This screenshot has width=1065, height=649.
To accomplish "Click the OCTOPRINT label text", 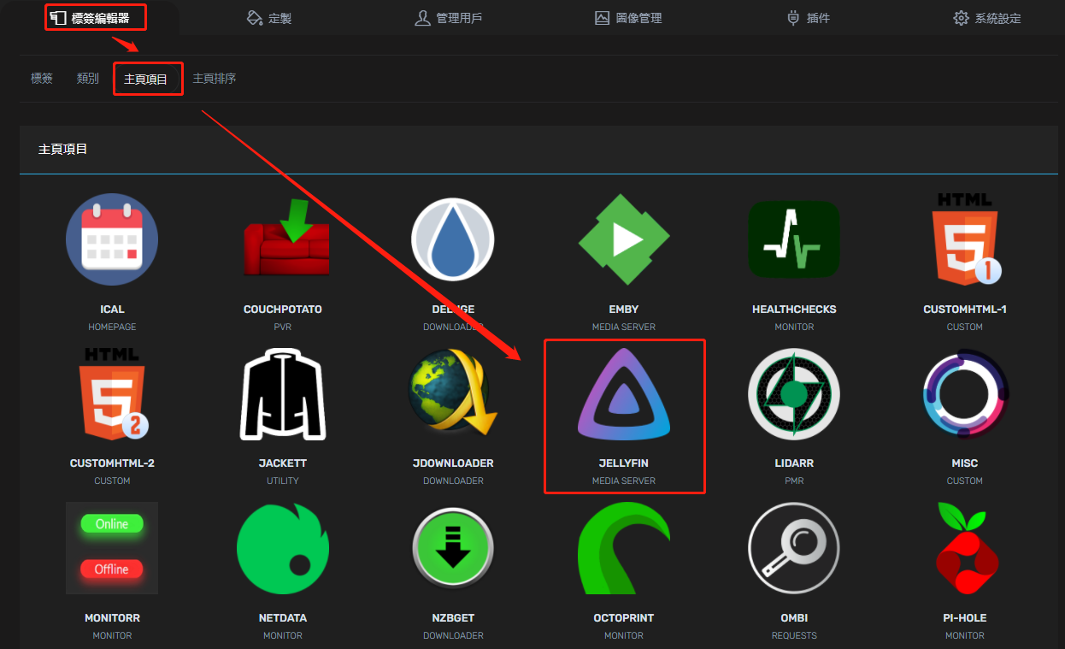I will click(624, 618).
